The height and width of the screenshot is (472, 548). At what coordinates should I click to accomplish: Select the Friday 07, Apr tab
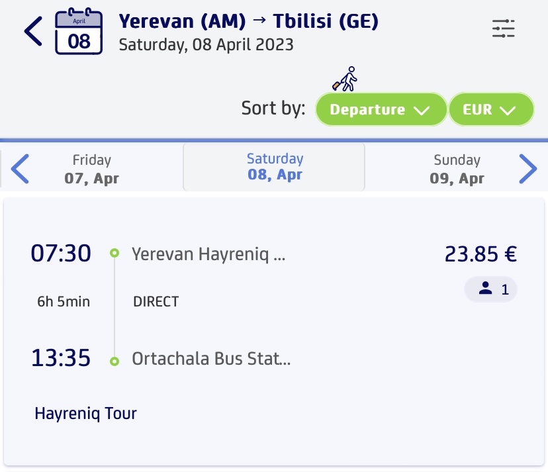[91, 169]
